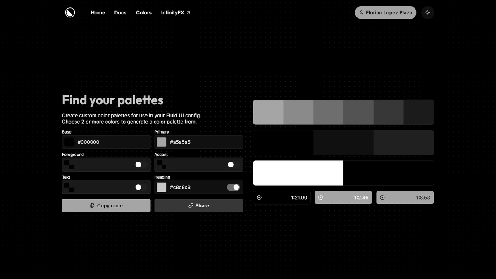Image resolution: width=496 pixels, height=279 pixels.
Task: Open the InfinityFX external link
Action: point(176,13)
